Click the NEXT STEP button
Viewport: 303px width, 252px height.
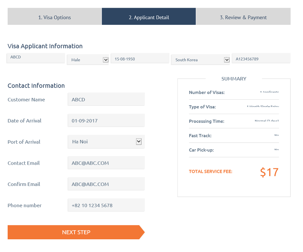pos(76,232)
